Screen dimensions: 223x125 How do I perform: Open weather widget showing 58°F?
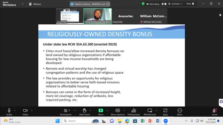click(12, 121)
